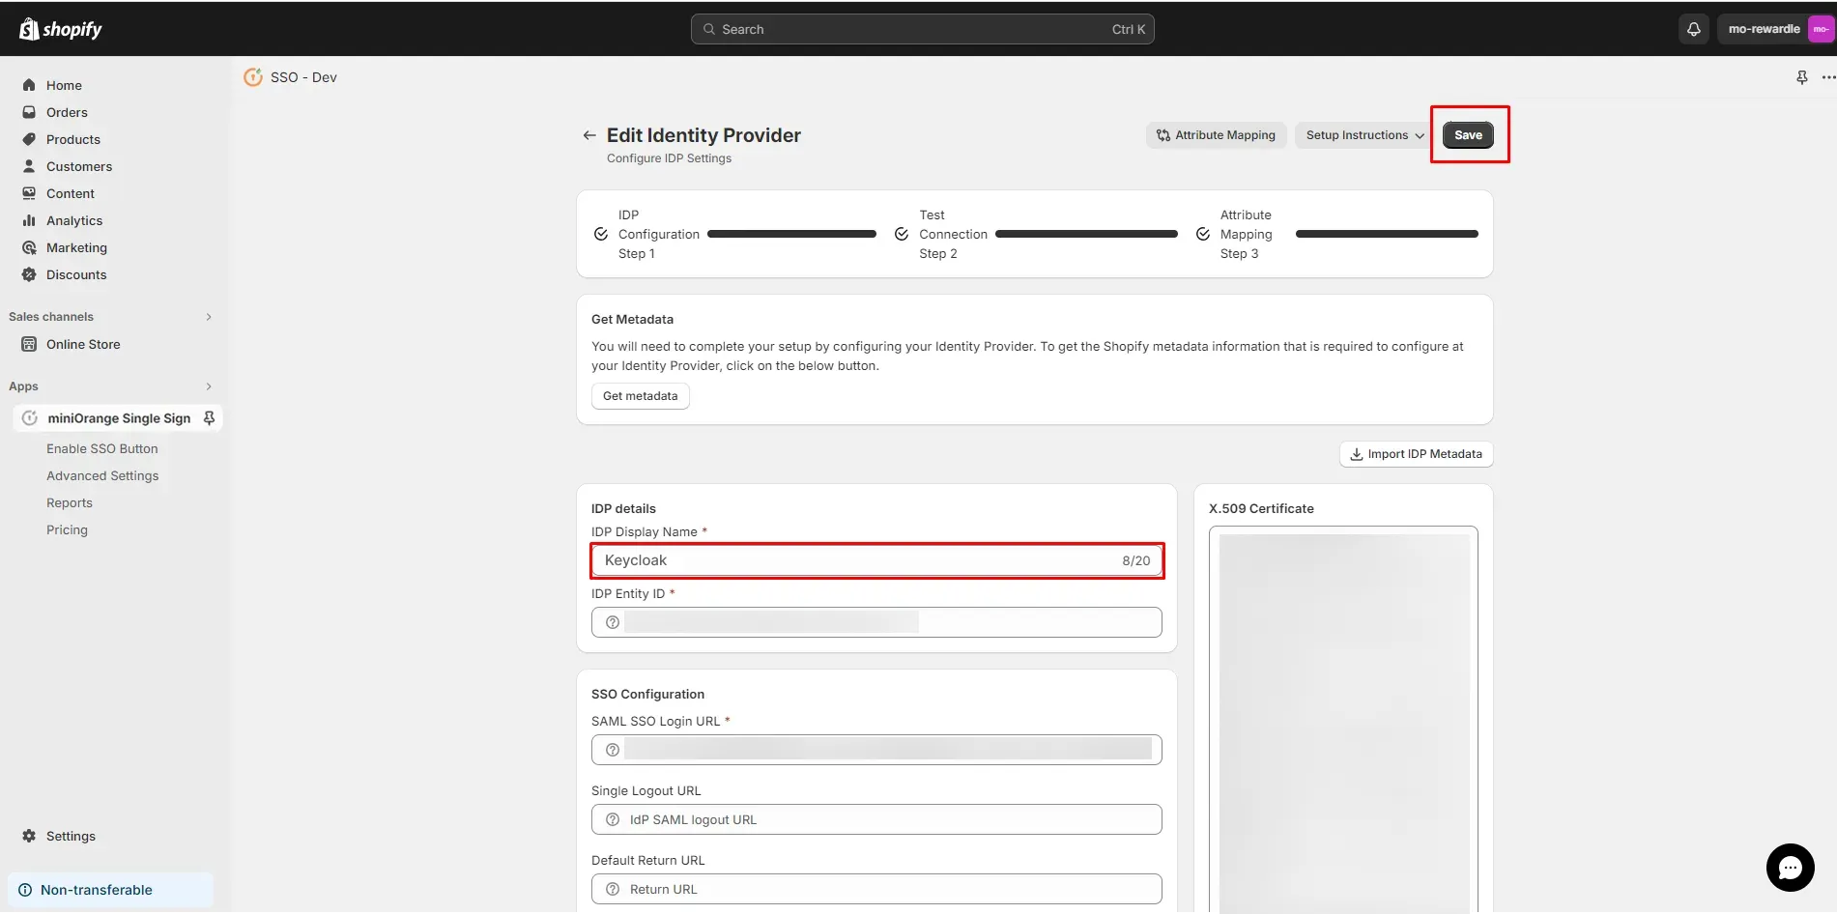Click the IDP Entity ID field
This screenshot has height=914, width=1837.
point(876,622)
